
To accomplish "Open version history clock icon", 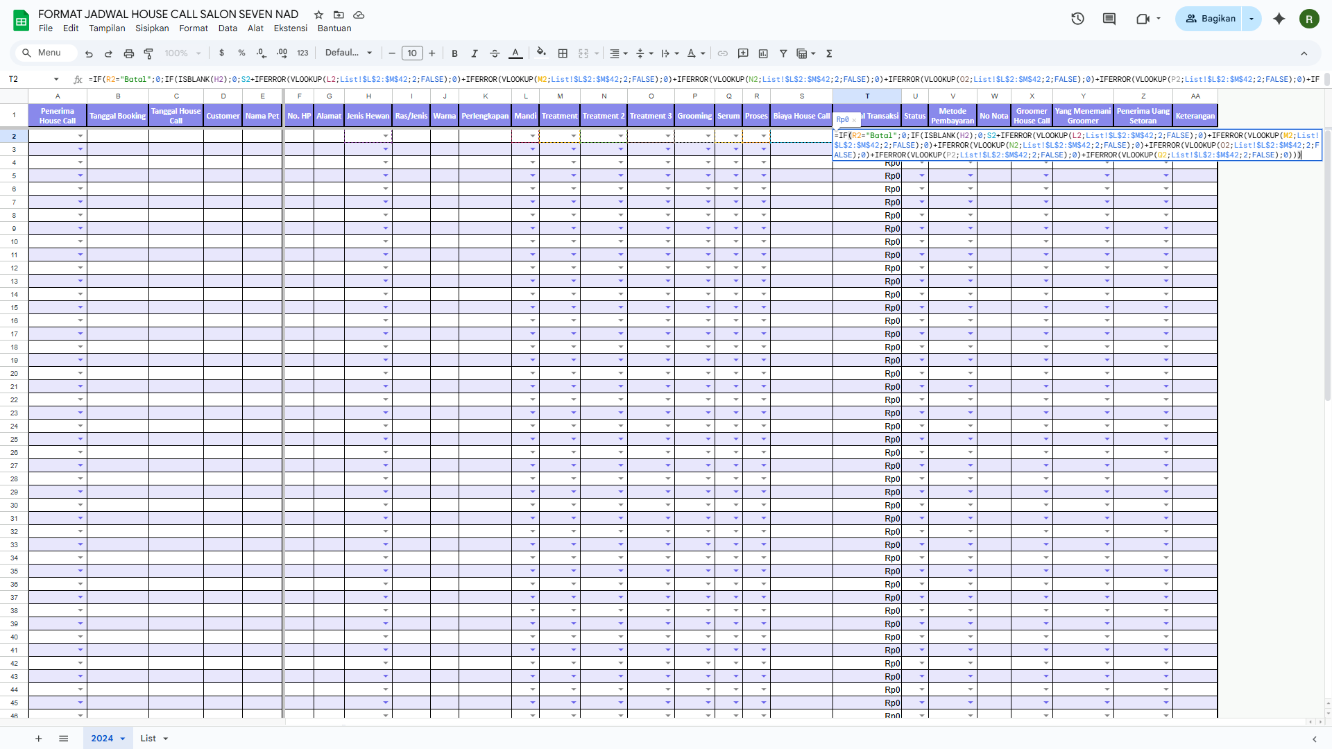I will click(x=1077, y=19).
